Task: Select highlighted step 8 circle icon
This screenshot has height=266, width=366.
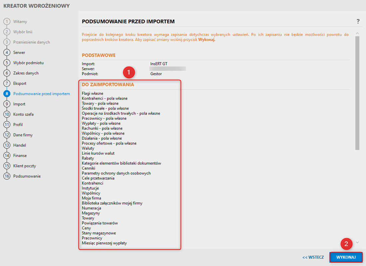Action: 7,93
